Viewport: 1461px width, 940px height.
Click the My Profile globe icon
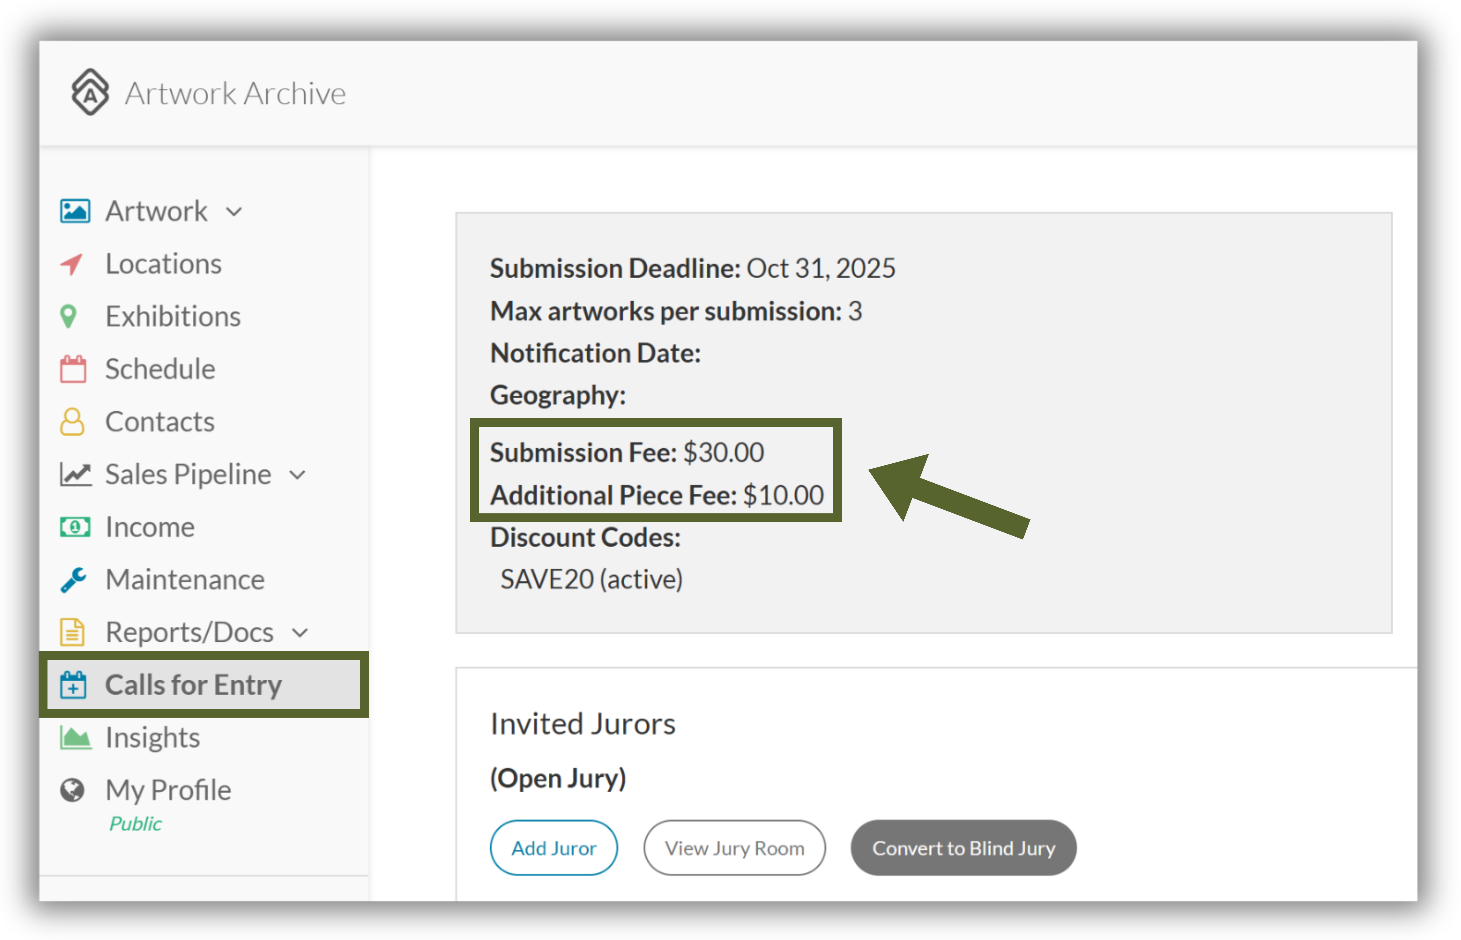[72, 790]
